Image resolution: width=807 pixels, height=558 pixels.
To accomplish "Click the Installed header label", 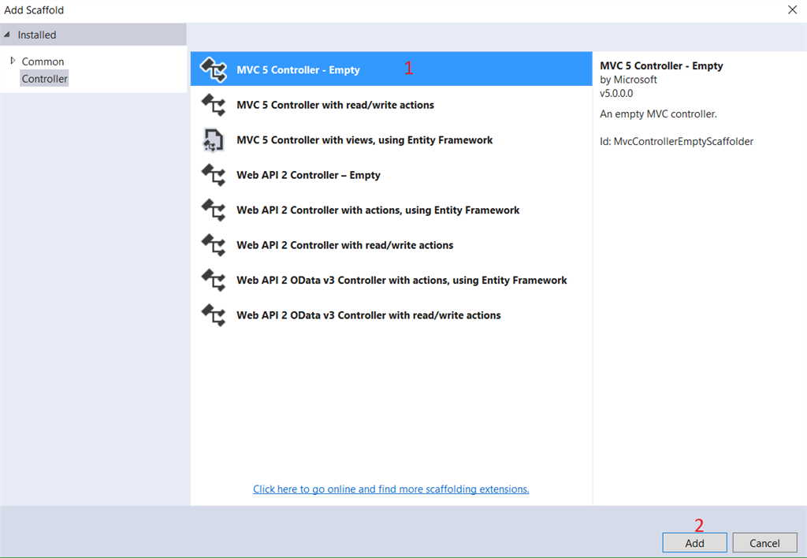I will pyautogui.click(x=36, y=35).
